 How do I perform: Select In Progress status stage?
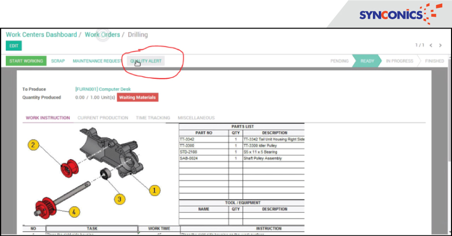(399, 61)
